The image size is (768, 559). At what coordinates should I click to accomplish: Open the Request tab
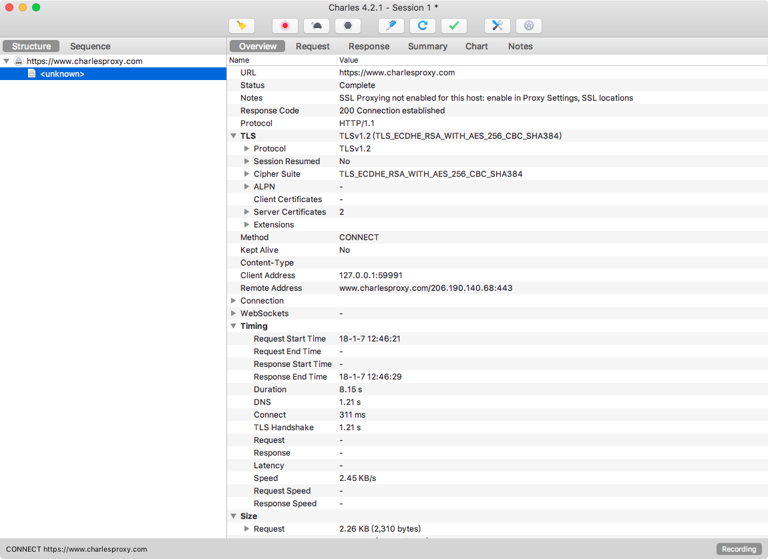click(x=313, y=47)
